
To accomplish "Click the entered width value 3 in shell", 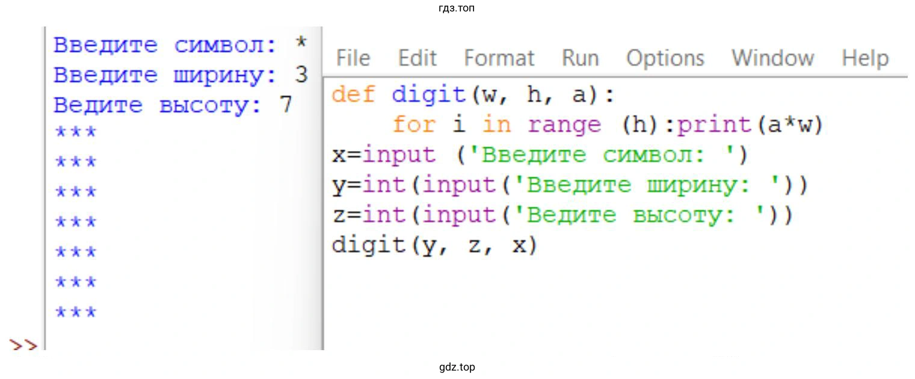I will (x=301, y=75).
